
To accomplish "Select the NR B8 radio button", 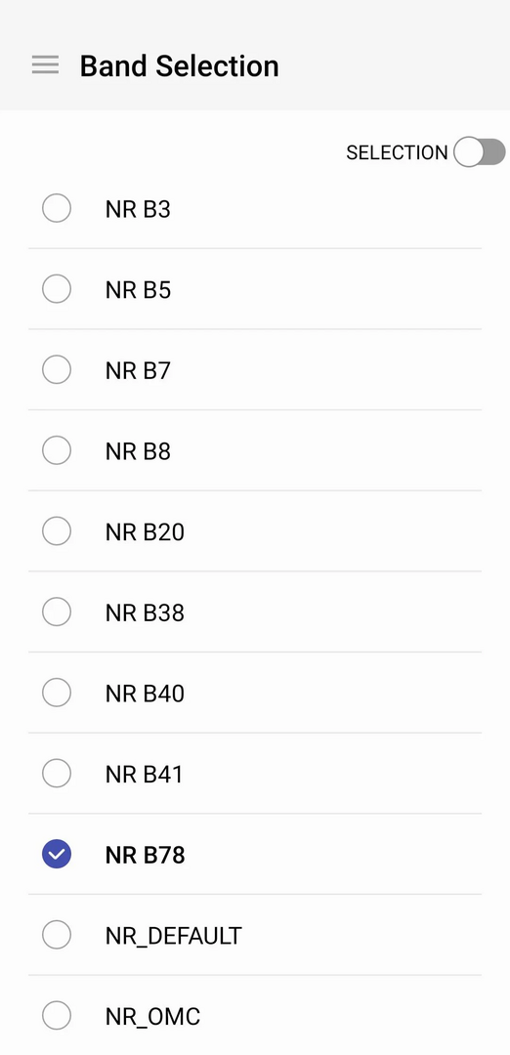I will pos(57,450).
